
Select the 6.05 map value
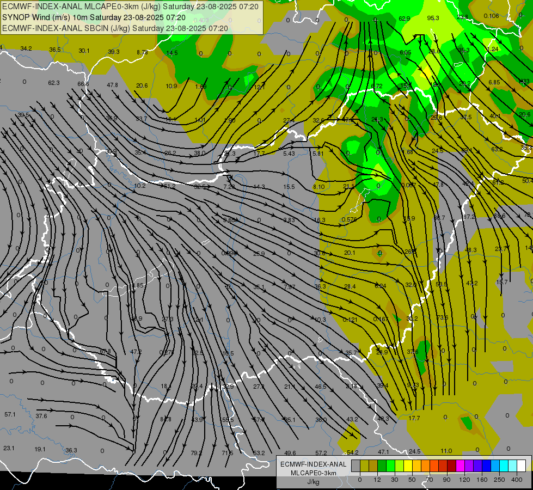pyautogui.click(x=406, y=52)
